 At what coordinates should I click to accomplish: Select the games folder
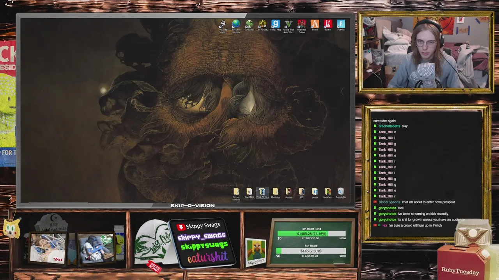pos(315,193)
